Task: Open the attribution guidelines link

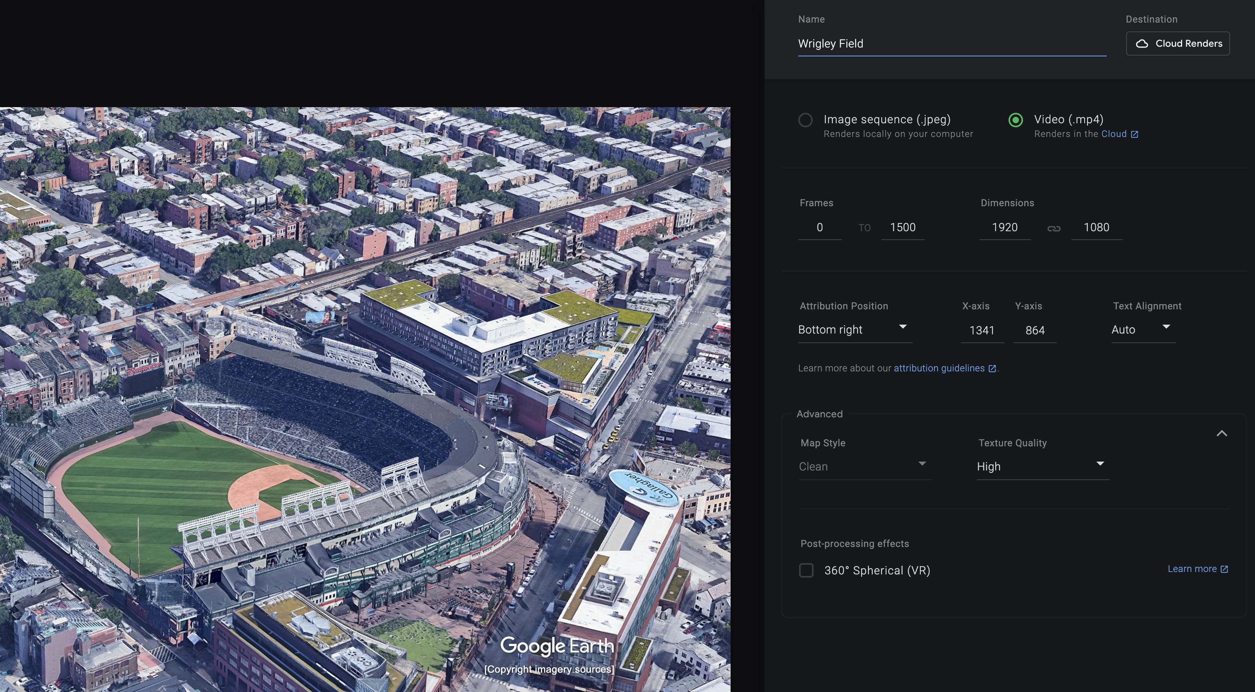Action: coord(939,368)
